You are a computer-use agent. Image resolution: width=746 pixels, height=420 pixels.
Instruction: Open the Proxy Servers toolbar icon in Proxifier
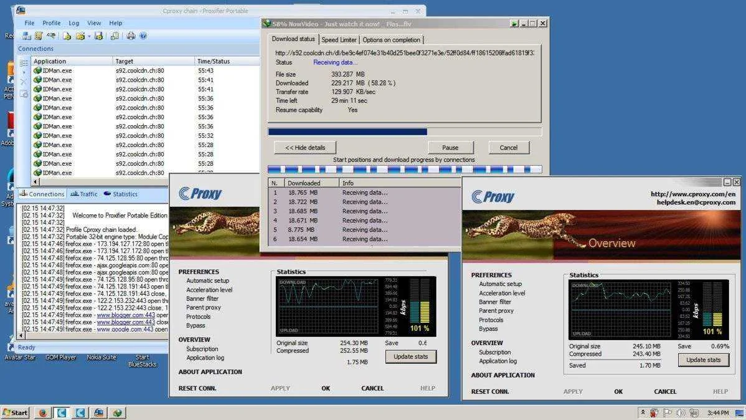pos(27,36)
